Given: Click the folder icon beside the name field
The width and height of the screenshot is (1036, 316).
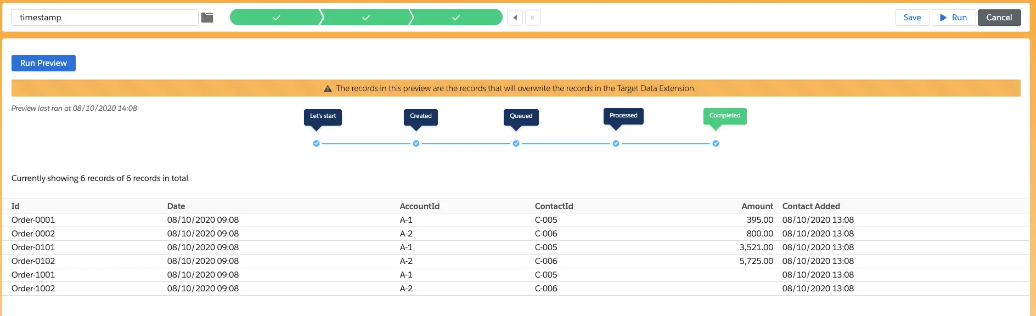Looking at the screenshot, I should click(207, 18).
